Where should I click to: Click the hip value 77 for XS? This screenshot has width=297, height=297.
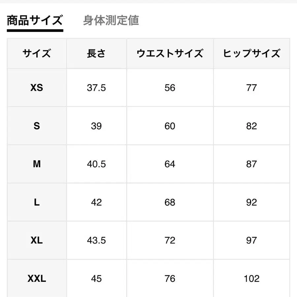251,88
